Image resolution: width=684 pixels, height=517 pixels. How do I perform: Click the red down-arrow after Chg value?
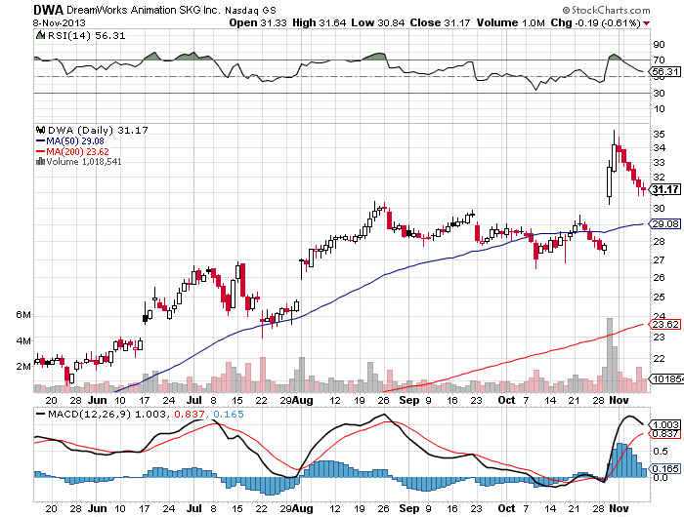tap(646, 23)
